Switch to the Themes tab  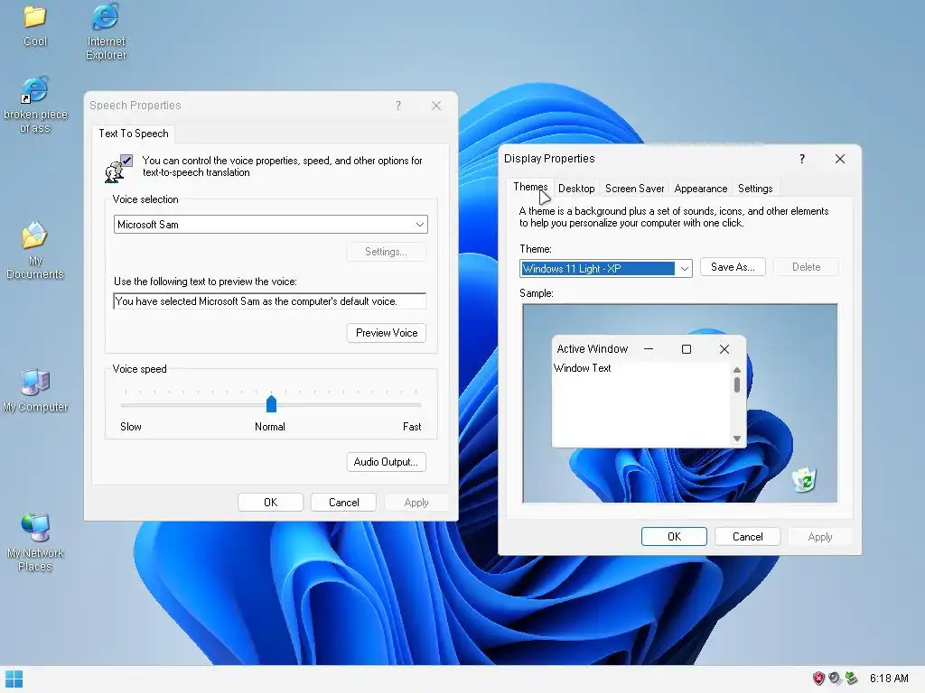pyautogui.click(x=530, y=187)
